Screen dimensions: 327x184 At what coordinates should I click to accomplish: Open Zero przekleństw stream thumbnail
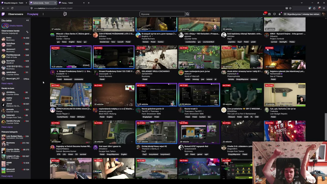[x=242, y=95]
